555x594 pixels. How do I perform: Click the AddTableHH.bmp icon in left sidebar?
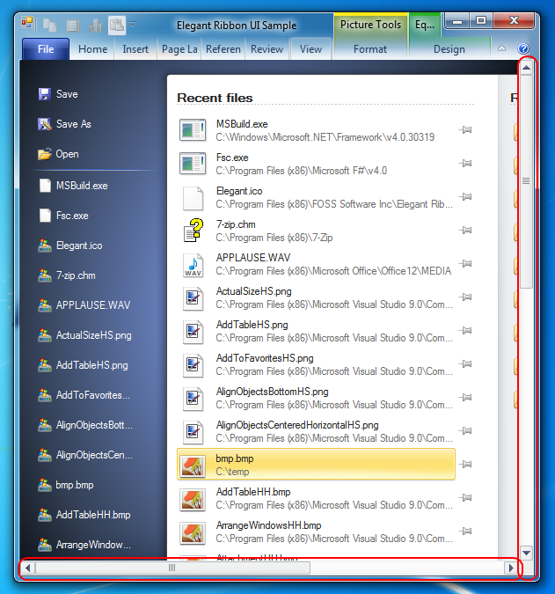[x=45, y=515]
